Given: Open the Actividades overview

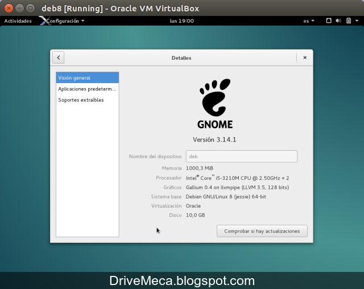Looking at the screenshot, I should click(x=18, y=21).
